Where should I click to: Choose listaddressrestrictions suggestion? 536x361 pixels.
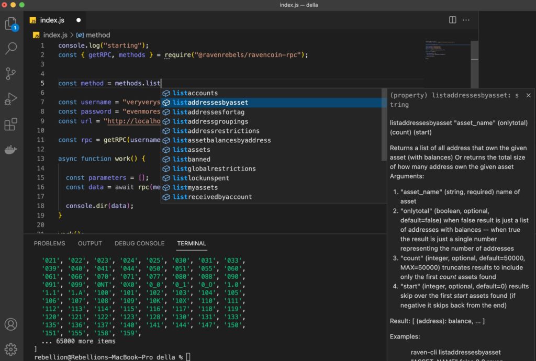coord(272,131)
